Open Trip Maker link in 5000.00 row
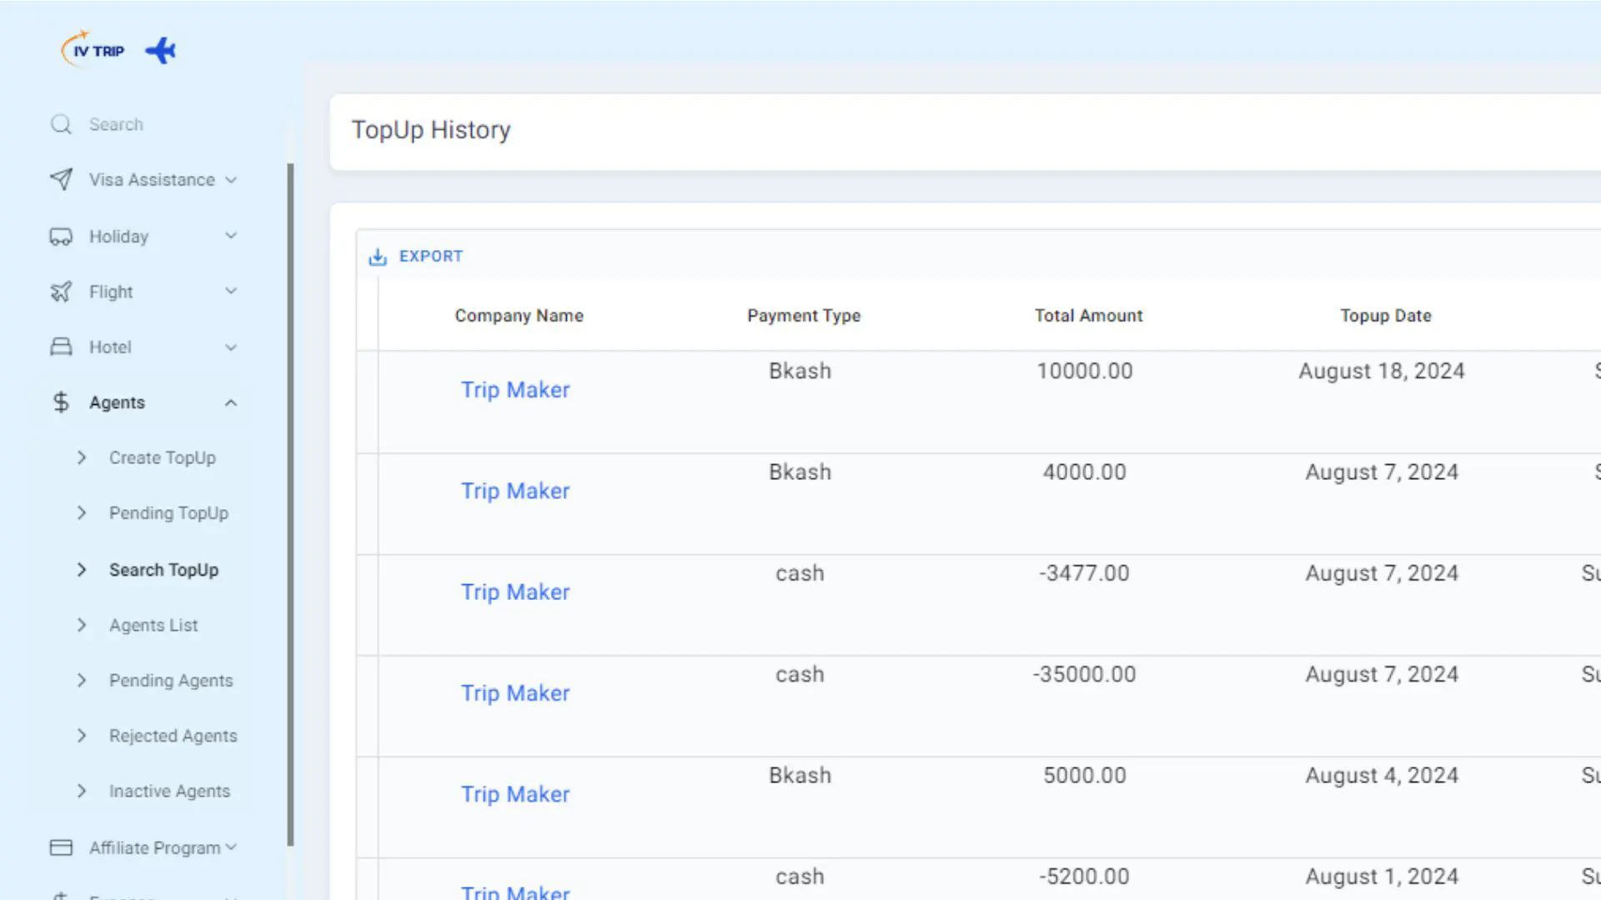This screenshot has height=900, width=1601. [515, 794]
